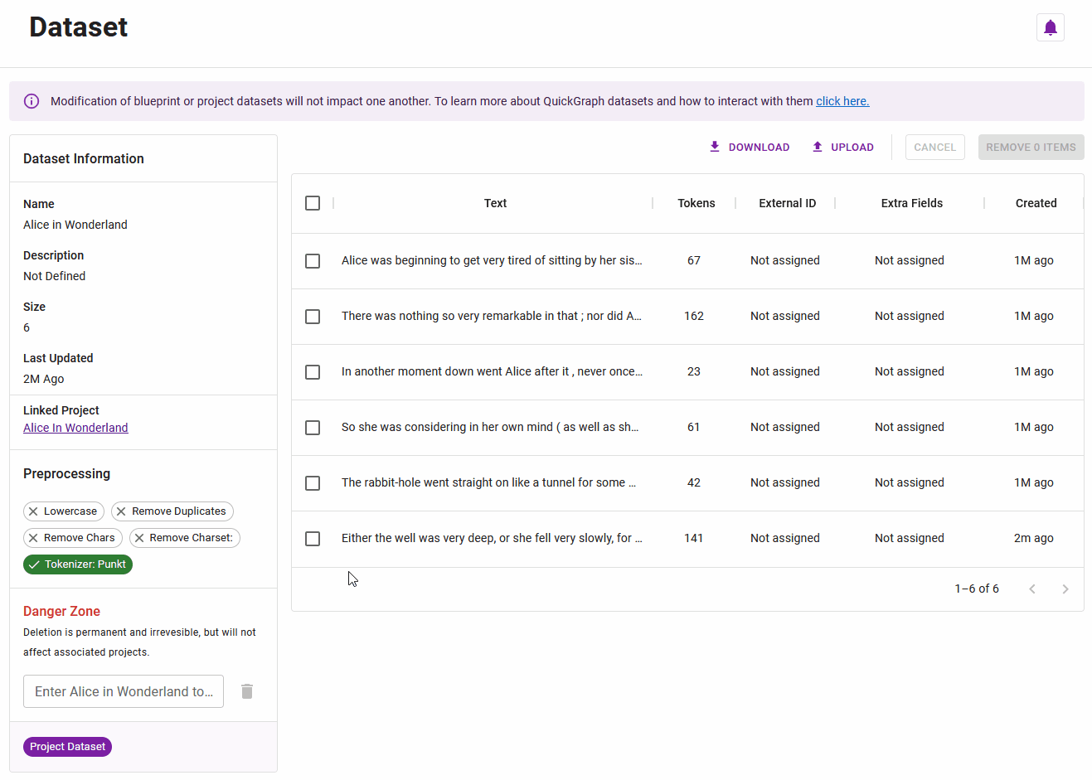Sort by the Tokens column header
The width and height of the screenshot is (1092, 780).
pos(696,203)
